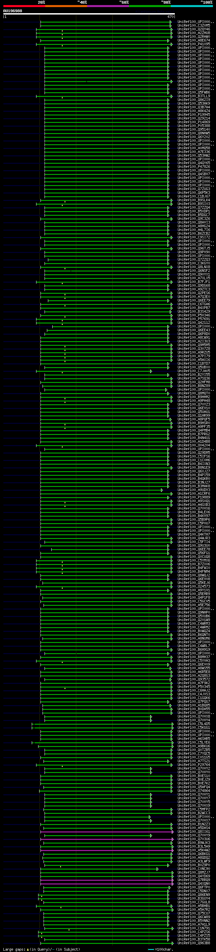Select hit label UniRef100_Q5KEJ6
Viewport: 216px width, 952px height.
point(194,583)
